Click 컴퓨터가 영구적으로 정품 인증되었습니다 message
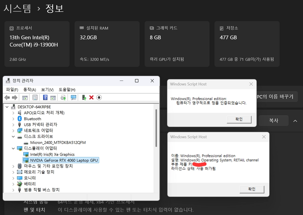The image size is (303, 215). (211, 103)
